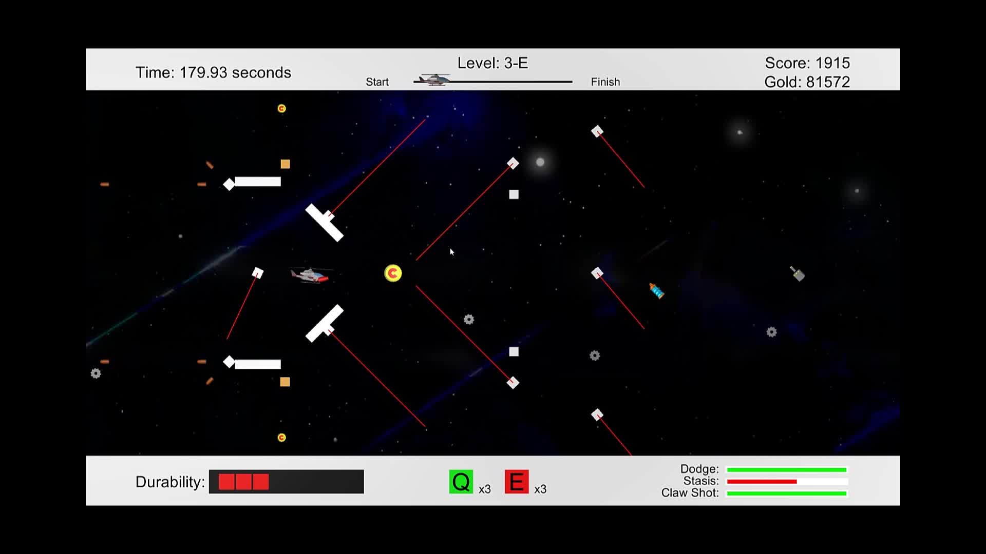Click the red Stasis meter bar
986x554 pixels.
point(762,482)
